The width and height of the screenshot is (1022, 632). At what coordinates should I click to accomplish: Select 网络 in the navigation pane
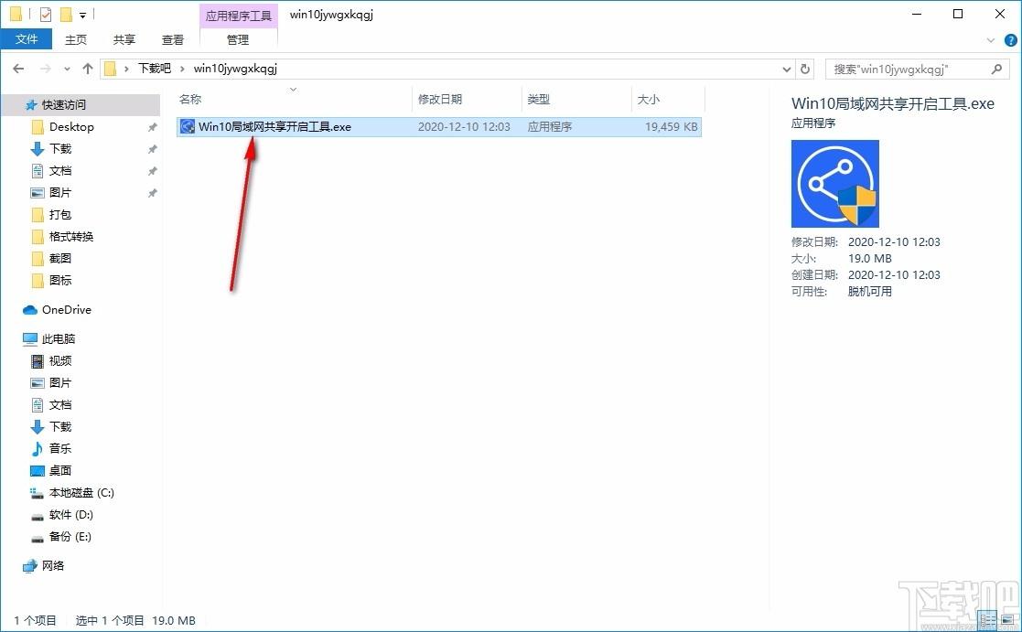coord(53,565)
